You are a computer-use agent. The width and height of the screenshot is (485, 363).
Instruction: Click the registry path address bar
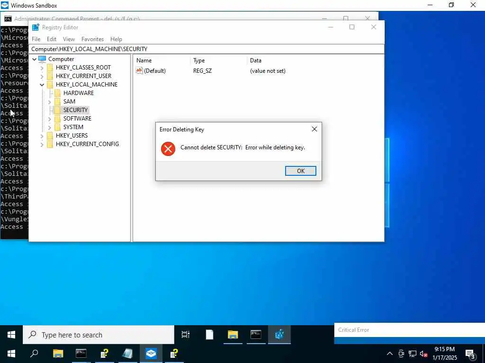coord(207,49)
